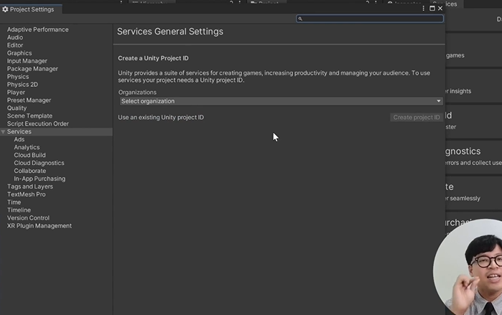Open Quality settings
502x315 pixels.
(x=17, y=108)
